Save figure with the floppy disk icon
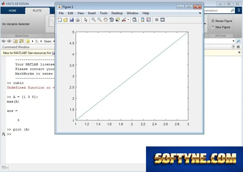Viewport: 243px width, 172px height. click(x=72, y=20)
